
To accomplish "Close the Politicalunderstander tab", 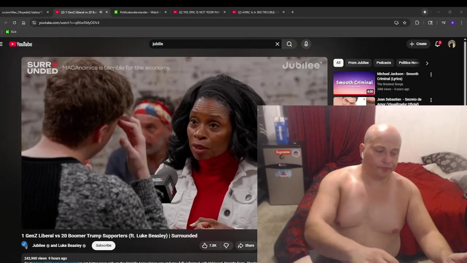I will click(166, 12).
